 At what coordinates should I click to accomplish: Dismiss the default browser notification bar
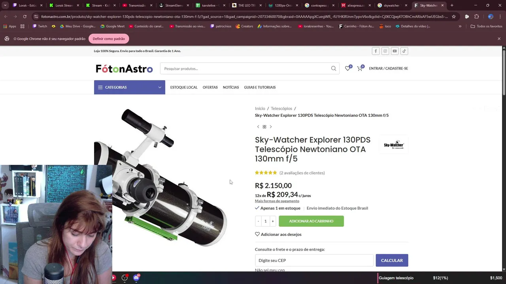499,39
